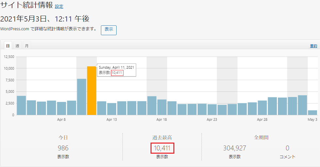This screenshot has width=320, height=167.
Task: Switch to the 月 (month) tab
Action: point(26,46)
